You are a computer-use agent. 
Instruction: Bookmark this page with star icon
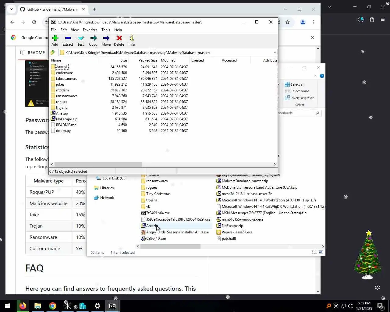[288, 22]
